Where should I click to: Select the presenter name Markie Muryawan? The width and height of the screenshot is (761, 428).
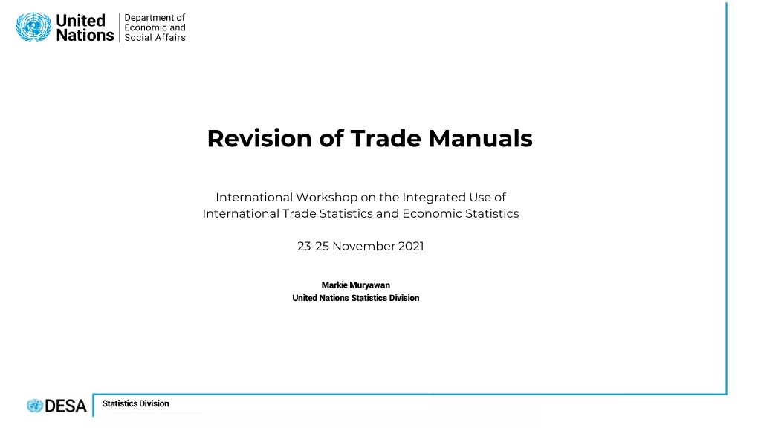[356, 285]
